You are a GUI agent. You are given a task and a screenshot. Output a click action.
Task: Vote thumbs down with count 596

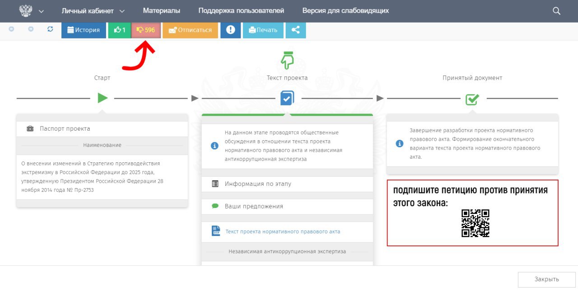pos(146,30)
